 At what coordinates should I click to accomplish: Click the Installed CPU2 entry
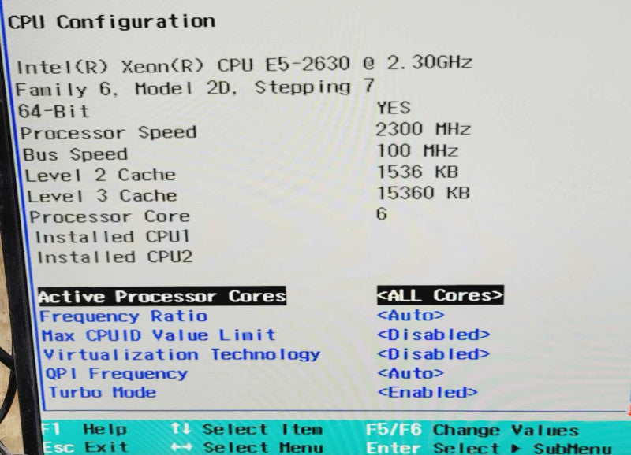point(114,257)
